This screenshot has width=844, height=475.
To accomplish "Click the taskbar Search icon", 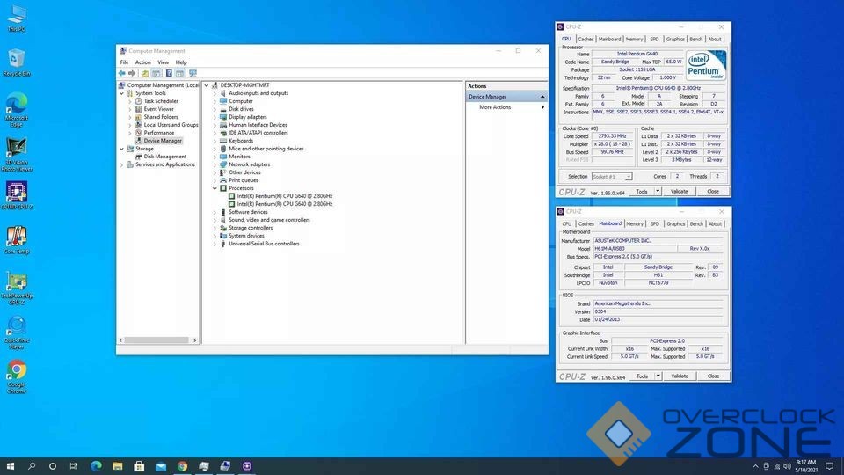I will click(x=32, y=466).
